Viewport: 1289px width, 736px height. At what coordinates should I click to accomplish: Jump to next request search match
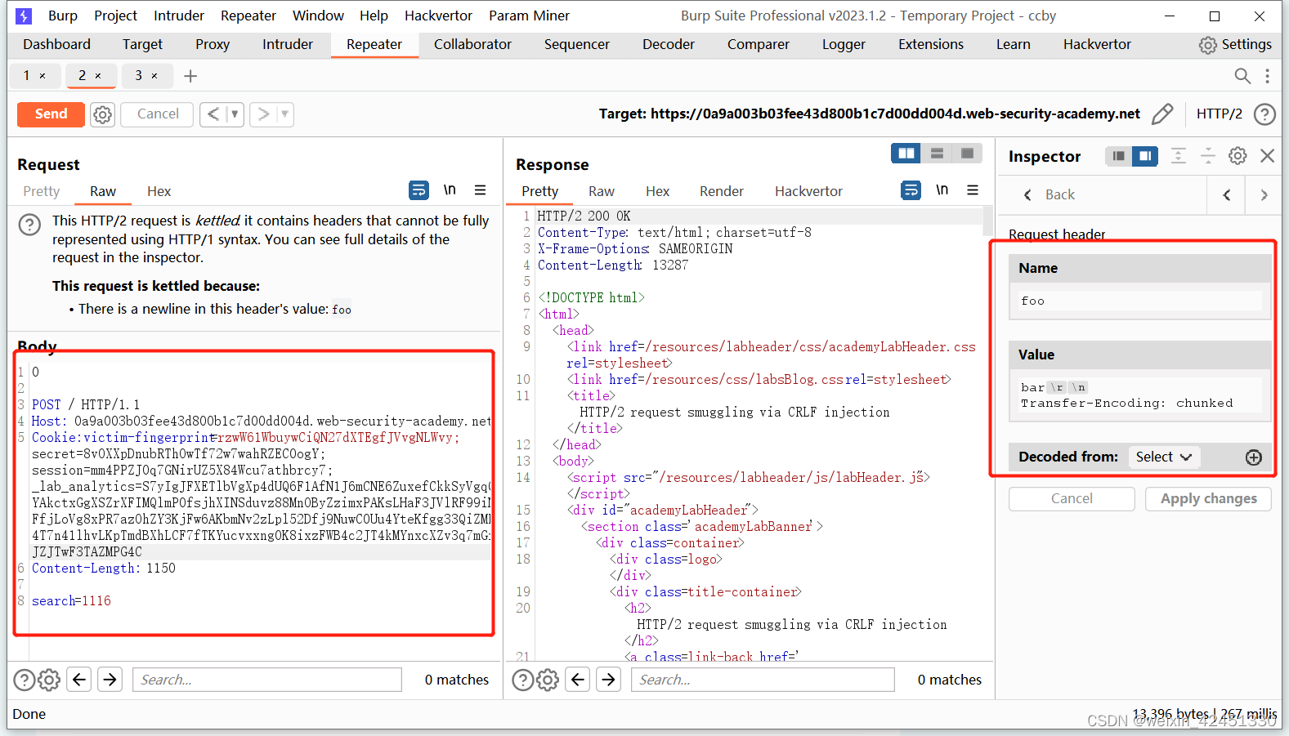[x=110, y=680]
